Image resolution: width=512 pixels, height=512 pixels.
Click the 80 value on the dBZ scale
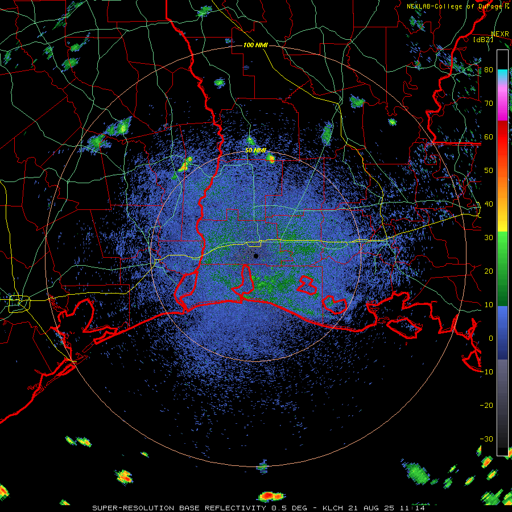pos(489,69)
